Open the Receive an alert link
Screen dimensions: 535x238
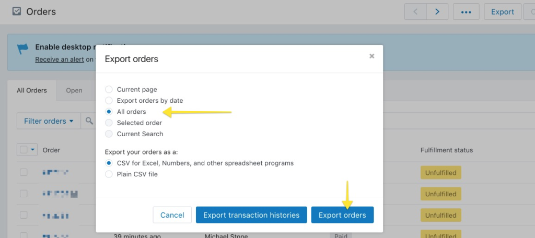coord(60,59)
